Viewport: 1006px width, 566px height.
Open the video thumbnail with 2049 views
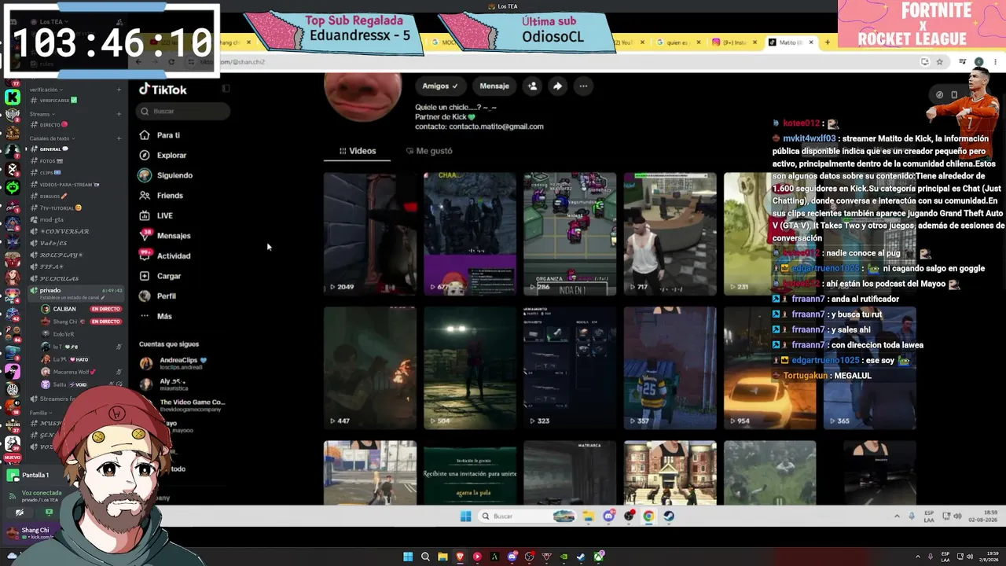pos(369,234)
